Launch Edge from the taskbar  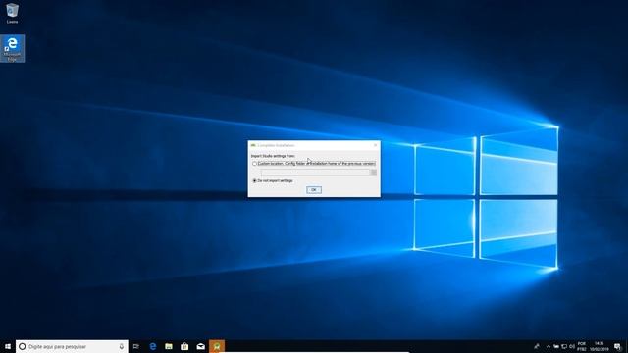click(153, 346)
